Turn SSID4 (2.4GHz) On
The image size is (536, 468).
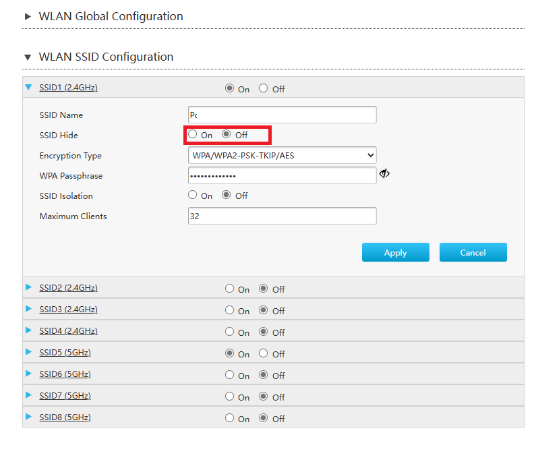click(x=229, y=332)
